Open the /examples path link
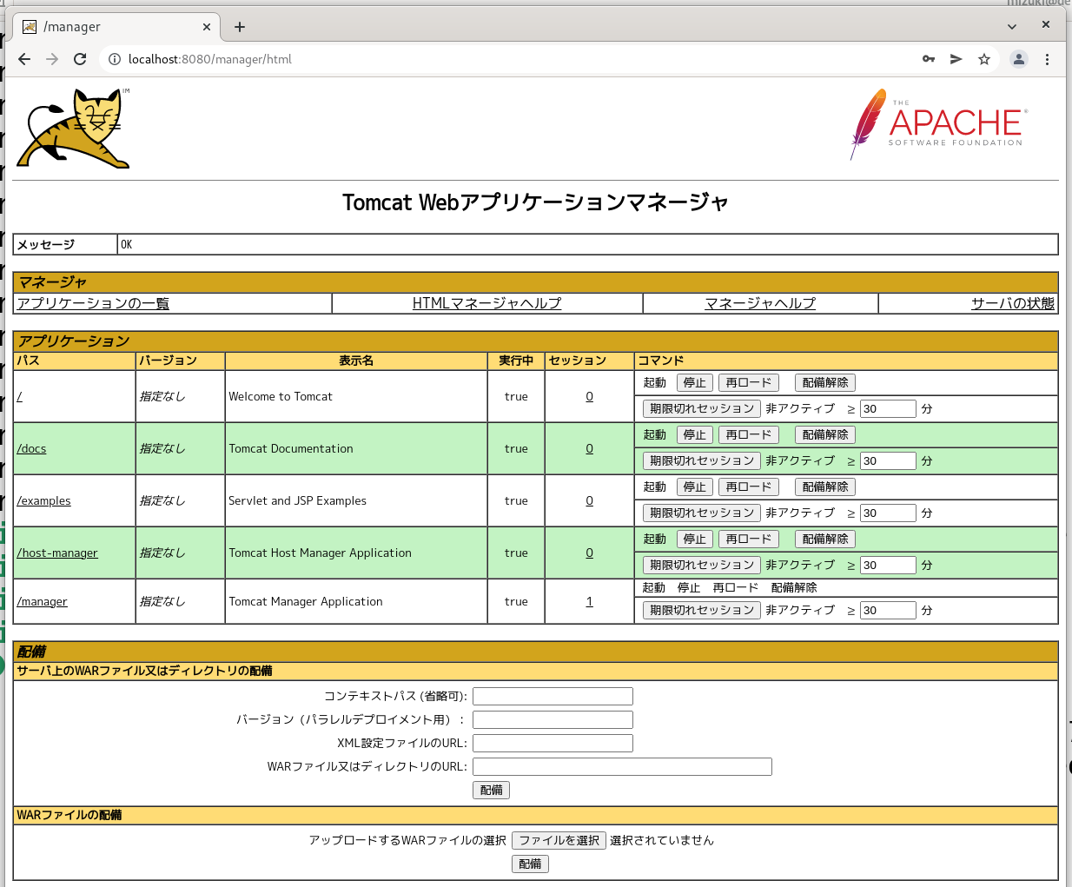The image size is (1072, 887). point(43,500)
